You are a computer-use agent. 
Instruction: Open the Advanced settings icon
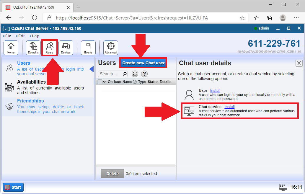pos(111,47)
